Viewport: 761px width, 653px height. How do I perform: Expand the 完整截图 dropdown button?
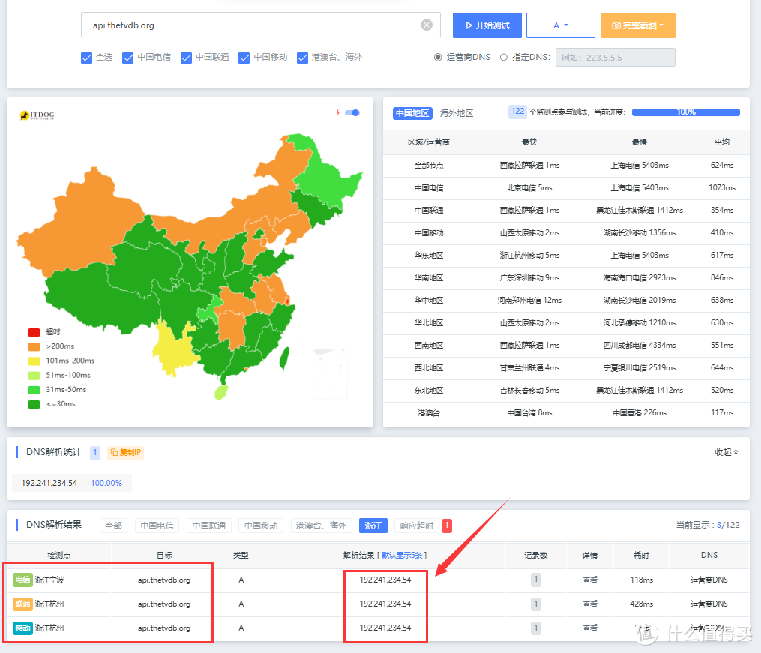(x=637, y=25)
